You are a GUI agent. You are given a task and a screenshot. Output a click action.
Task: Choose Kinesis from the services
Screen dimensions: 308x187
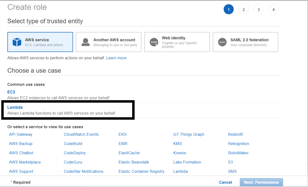(x=180, y=153)
